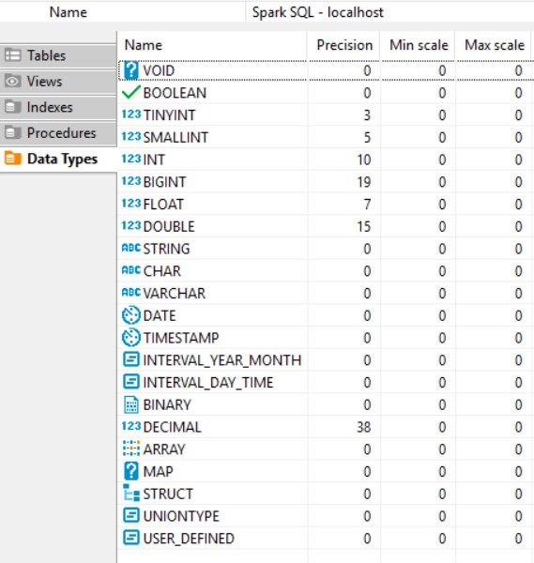This screenshot has width=534, height=563.
Task: Click DECIMAL precision value 38
Action: [x=364, y=427]
